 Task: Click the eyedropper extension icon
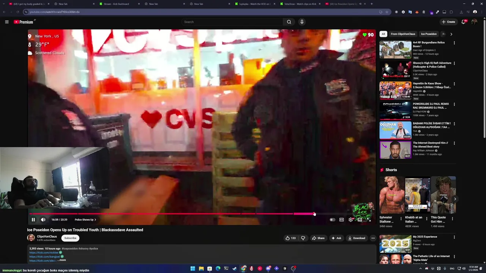click(437, 12)
